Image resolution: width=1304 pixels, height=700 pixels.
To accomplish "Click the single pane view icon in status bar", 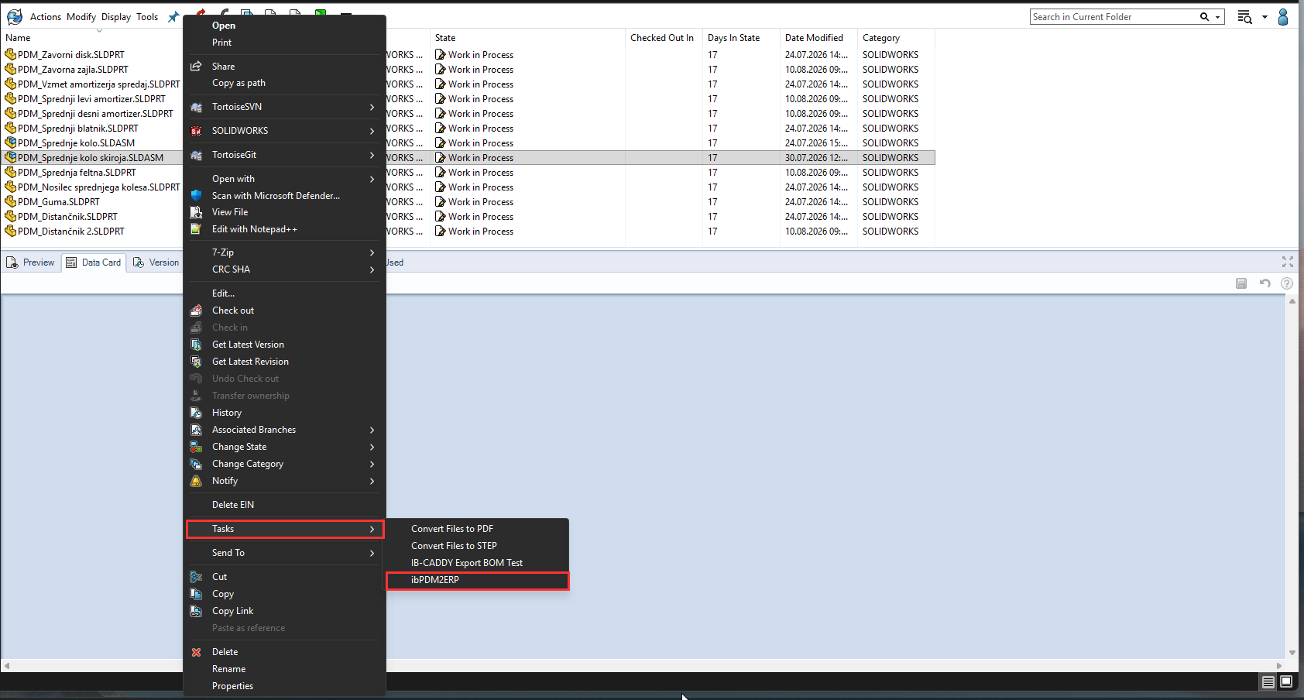I will coord(1286,681).
